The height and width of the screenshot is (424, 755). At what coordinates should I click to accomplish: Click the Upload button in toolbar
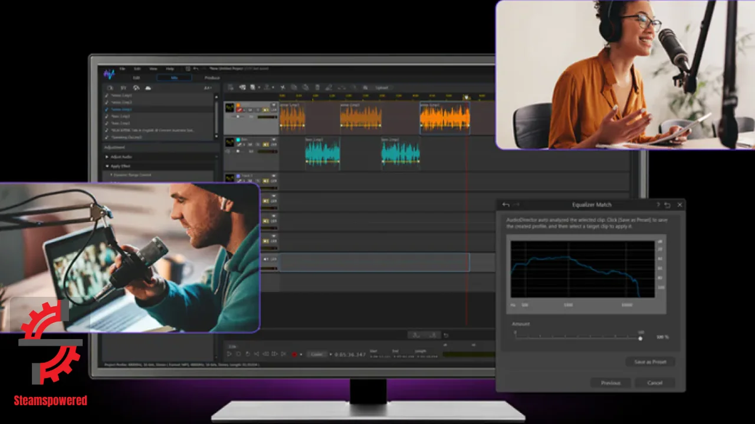(382, 88)
